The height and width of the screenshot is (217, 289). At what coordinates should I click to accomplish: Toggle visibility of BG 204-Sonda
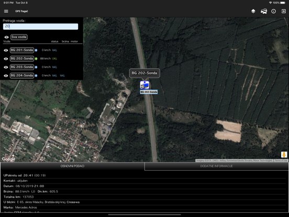[6, 75]
